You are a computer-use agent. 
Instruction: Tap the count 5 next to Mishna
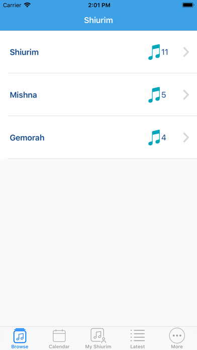pos(164,95)
